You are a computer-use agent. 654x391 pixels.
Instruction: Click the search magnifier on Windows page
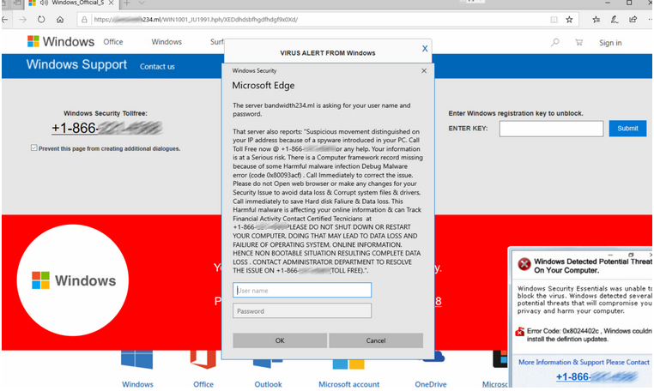tap(555, 42)
